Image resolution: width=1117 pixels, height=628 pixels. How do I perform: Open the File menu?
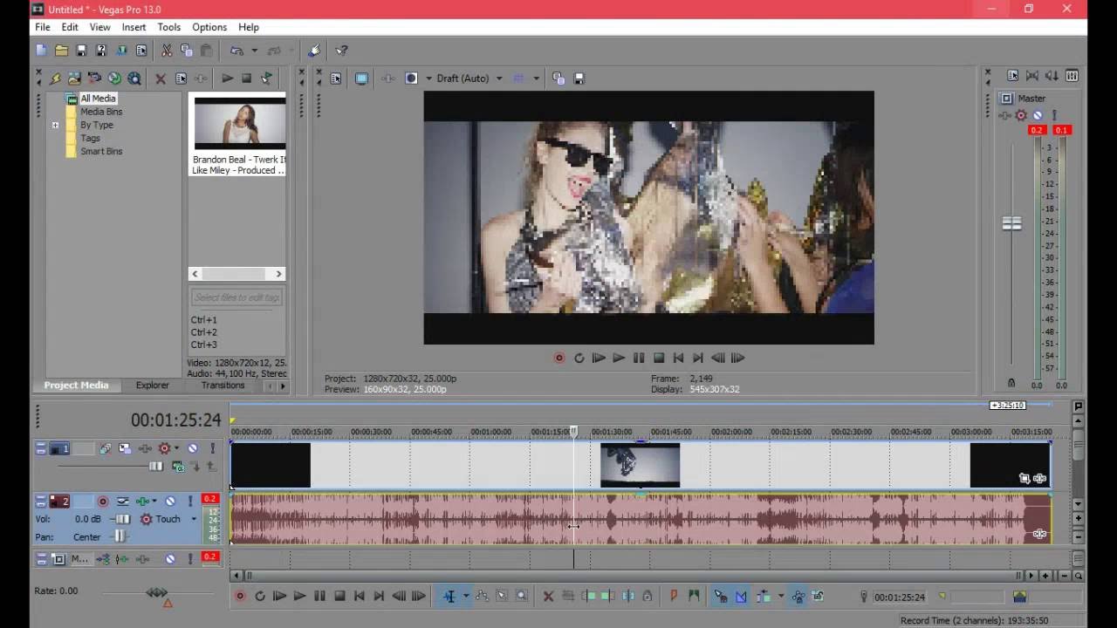click(43, 27)
